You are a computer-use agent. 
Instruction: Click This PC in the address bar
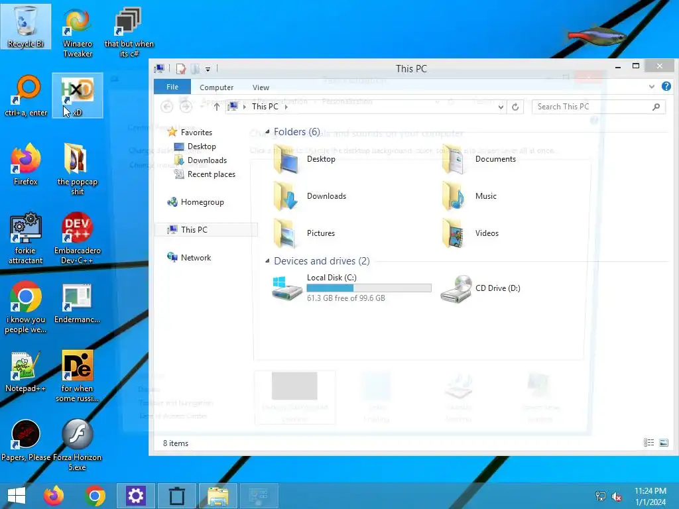coord(265,107)
